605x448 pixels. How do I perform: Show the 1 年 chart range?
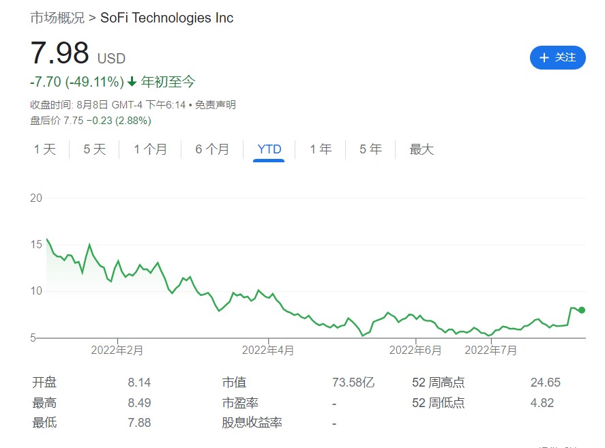(321, 149)
